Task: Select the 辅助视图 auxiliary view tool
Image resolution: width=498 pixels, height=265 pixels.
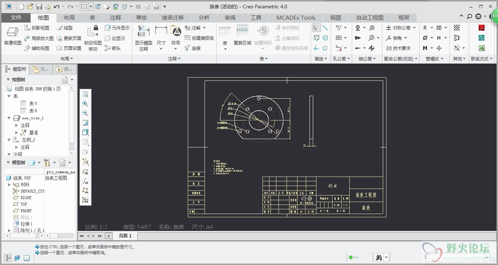Action: [x=37, y=48]
